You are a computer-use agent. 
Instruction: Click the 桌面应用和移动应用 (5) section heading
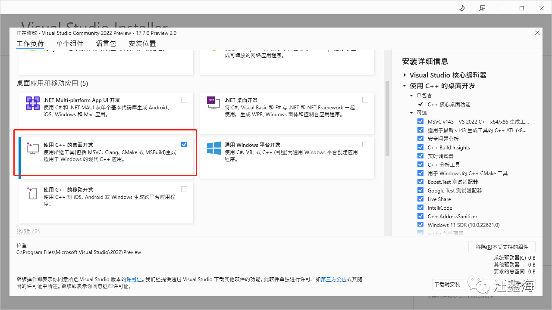click(x=52, y=83)
